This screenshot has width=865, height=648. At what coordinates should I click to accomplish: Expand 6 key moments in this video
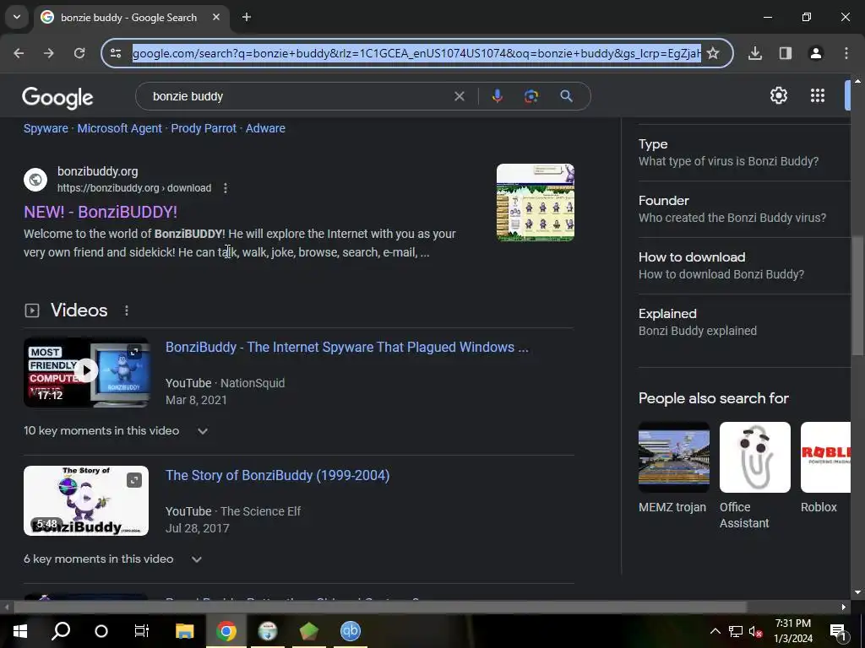point(196,559)
